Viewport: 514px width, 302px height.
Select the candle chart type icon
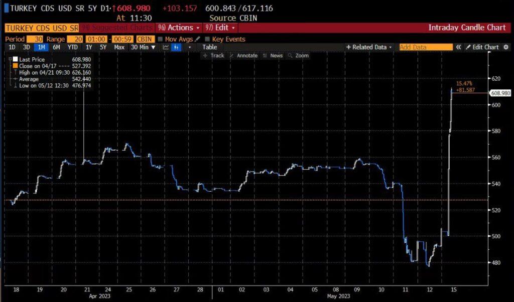(x=176, y=47)
